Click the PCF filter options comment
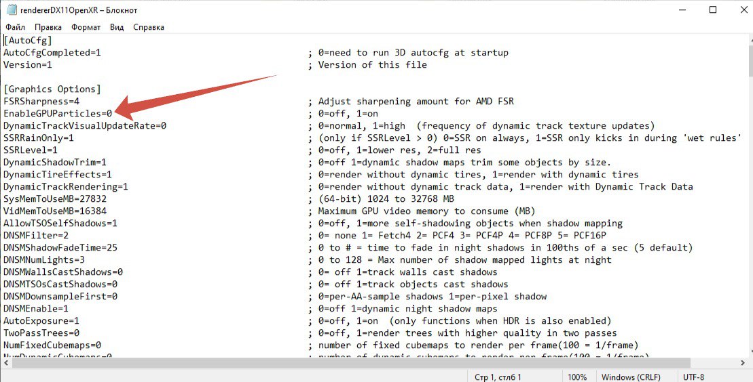The width and height of the screenshot is (753, 382). tap(462, 235)
